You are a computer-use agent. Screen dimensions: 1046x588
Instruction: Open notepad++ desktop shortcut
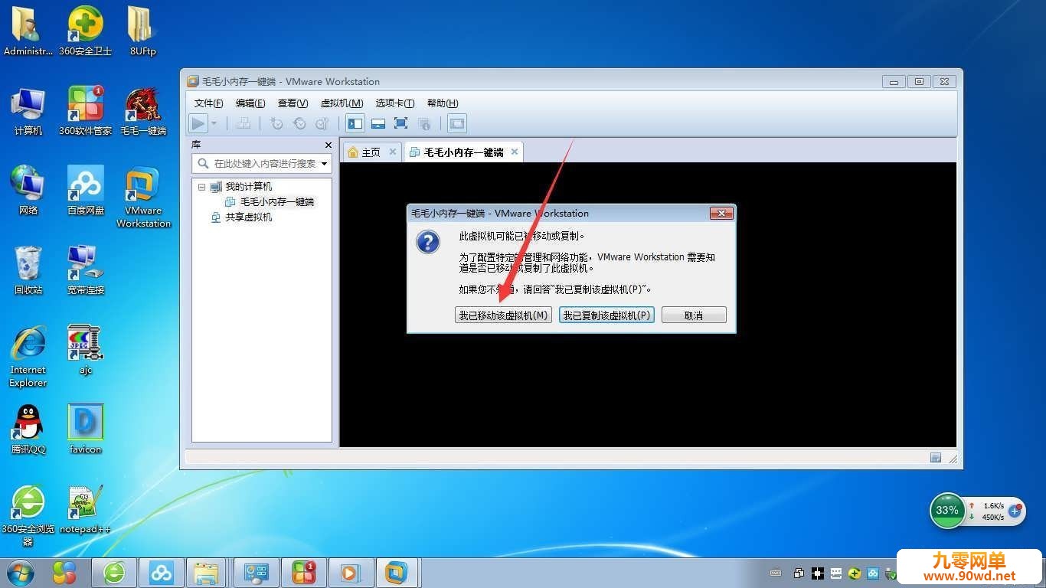pos(86,509)
